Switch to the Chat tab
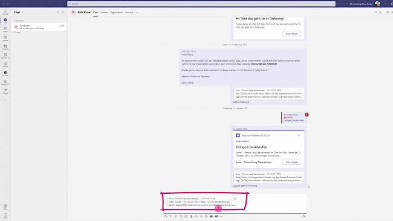 pos(96,12)
